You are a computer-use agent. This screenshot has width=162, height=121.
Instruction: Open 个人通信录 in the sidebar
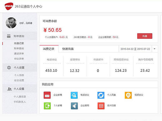(20, 97)
